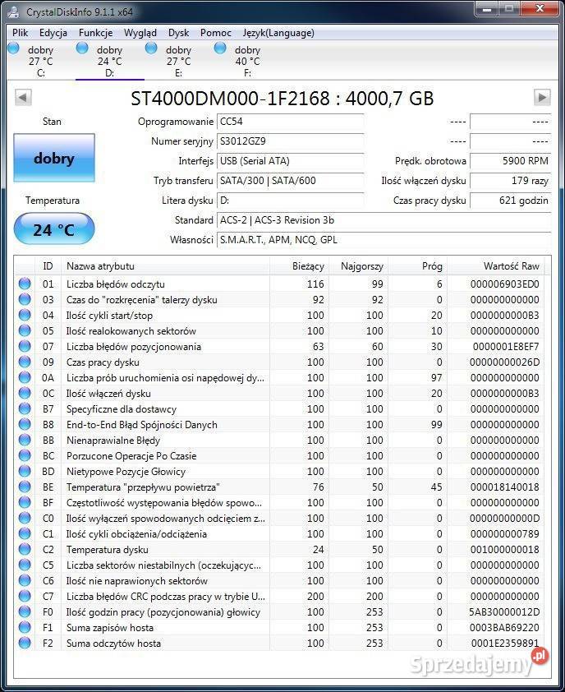The image size is (565, 692).
Task: Switch to drive C: showing 27 °C
Action: pyautogui.click(x=41, y=61)
